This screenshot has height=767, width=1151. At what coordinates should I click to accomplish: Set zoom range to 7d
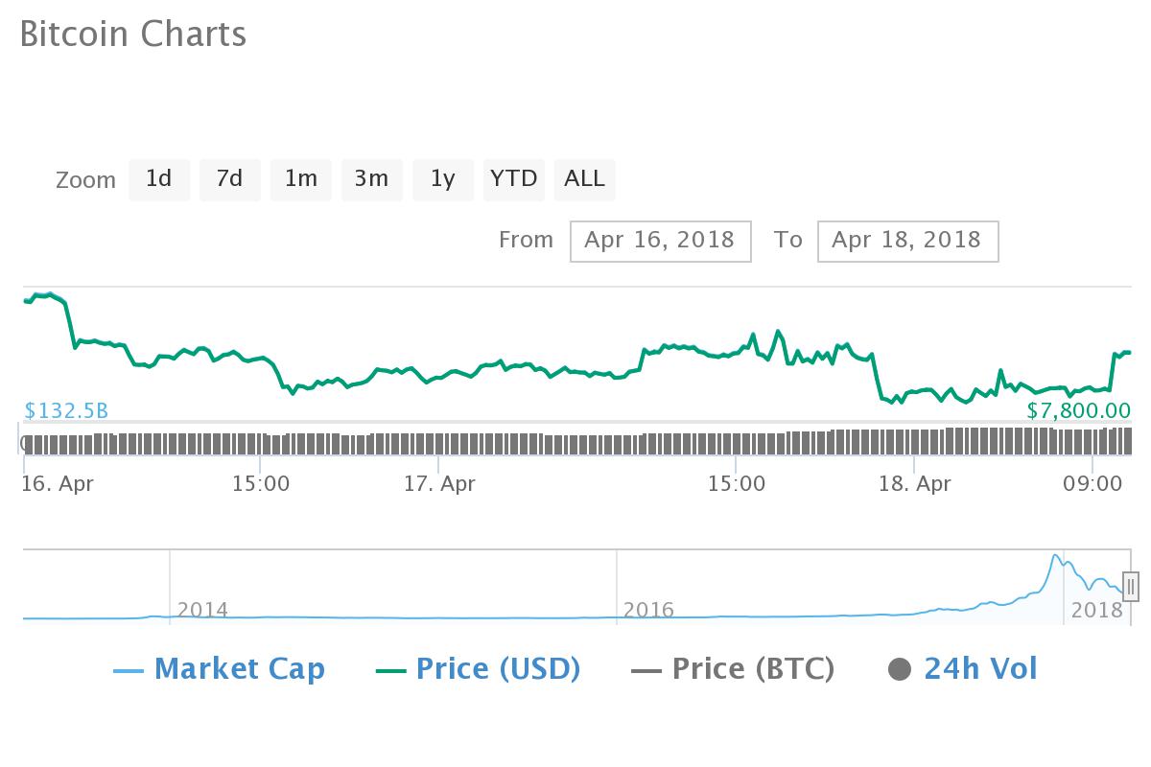click(x=230, y=179)
